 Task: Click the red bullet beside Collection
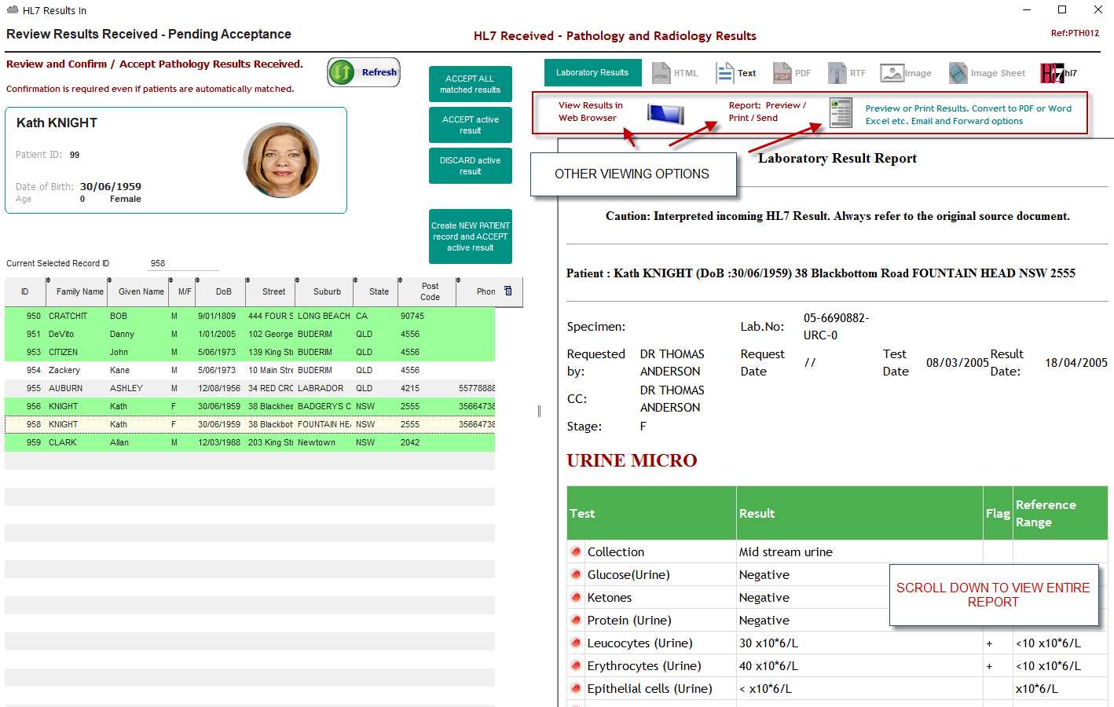coord(576,551)
